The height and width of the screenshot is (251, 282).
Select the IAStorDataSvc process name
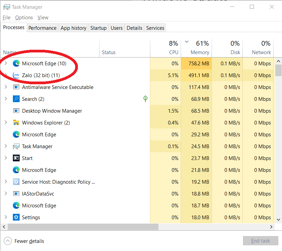pyautogui.click(x=38, y=194)
